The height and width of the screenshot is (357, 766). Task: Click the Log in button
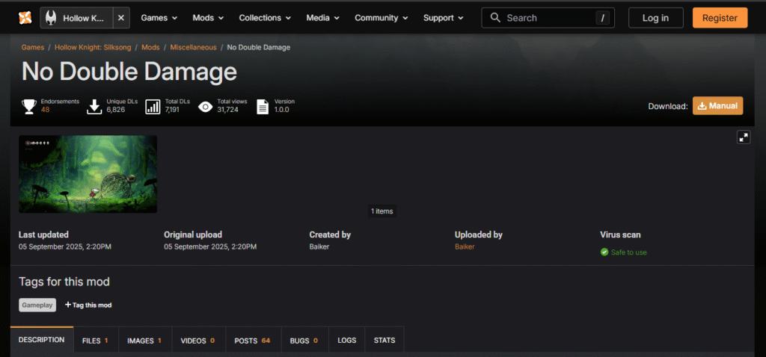[655, 18]
